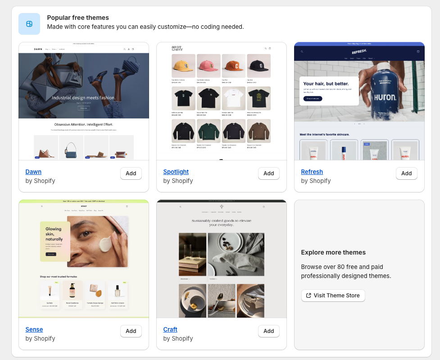
Task: Select Lookbook in Dawn's preview navigation
Action: (x=62, y=49)
